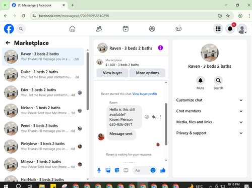This screenshot has height=188, width=252.
Task: Reload the page in browser
Action: 23,16
